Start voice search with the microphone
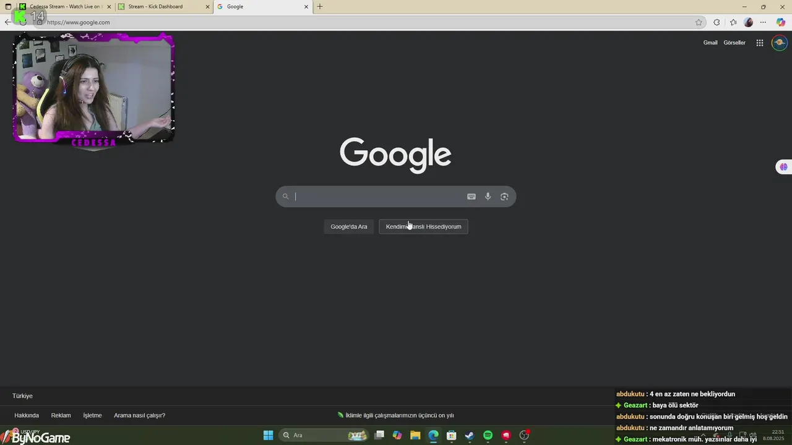Screen dimensions: 792x445 [x=488, y=197]
